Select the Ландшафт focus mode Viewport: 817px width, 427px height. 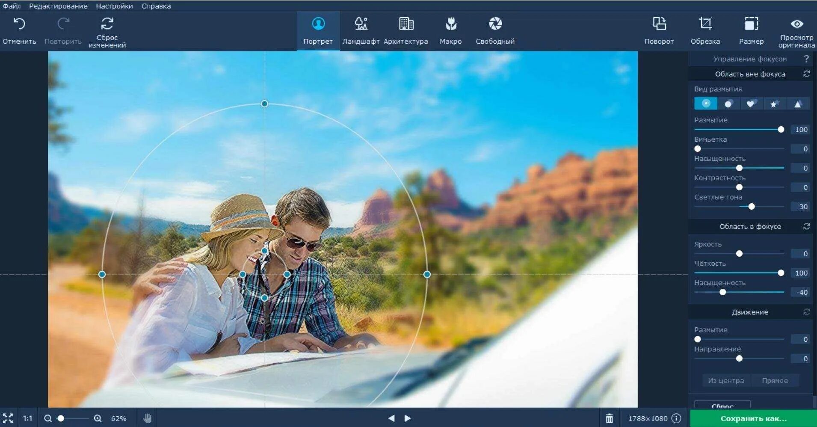(361, 31)
